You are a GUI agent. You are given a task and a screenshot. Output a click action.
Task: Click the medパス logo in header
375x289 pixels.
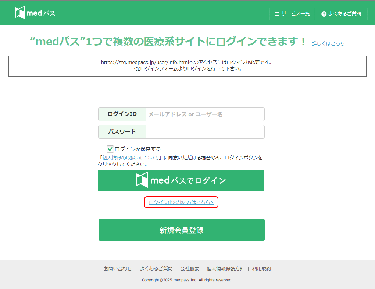(35, 13)
